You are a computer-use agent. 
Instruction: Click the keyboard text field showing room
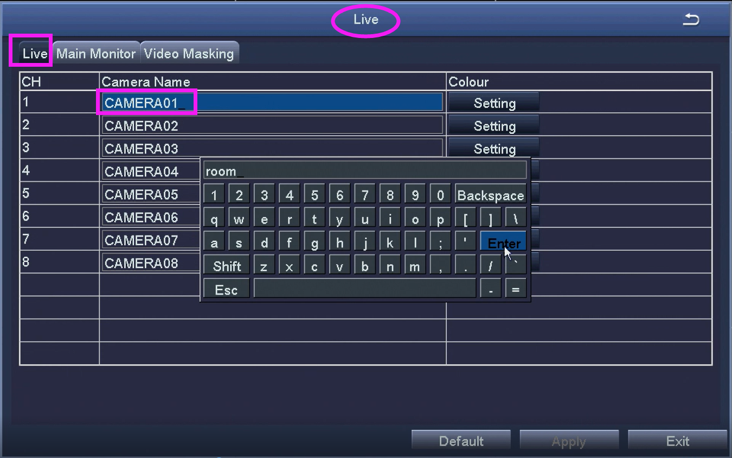click(364, 171)
